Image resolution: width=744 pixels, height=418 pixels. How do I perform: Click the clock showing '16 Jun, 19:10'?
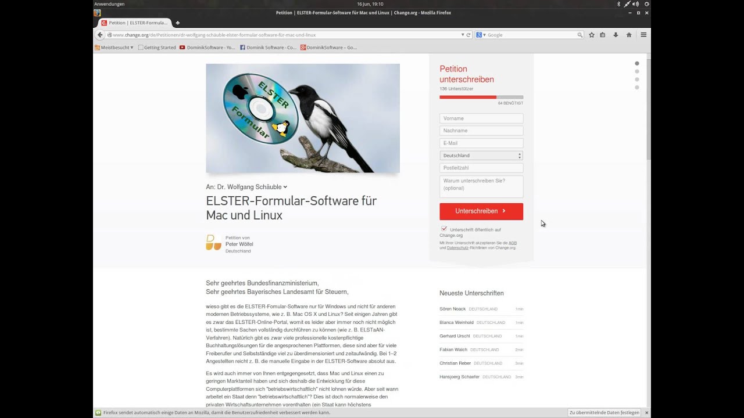370,3
